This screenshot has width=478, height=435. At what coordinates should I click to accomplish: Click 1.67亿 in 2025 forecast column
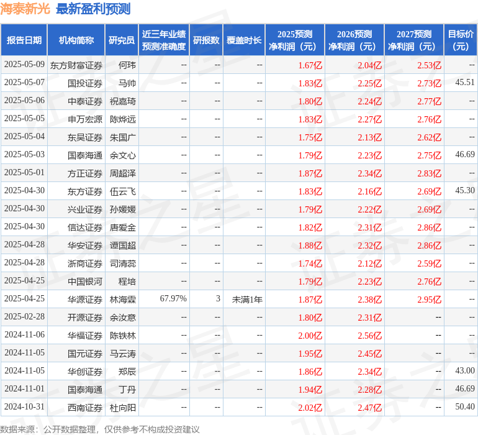point(310,65)
